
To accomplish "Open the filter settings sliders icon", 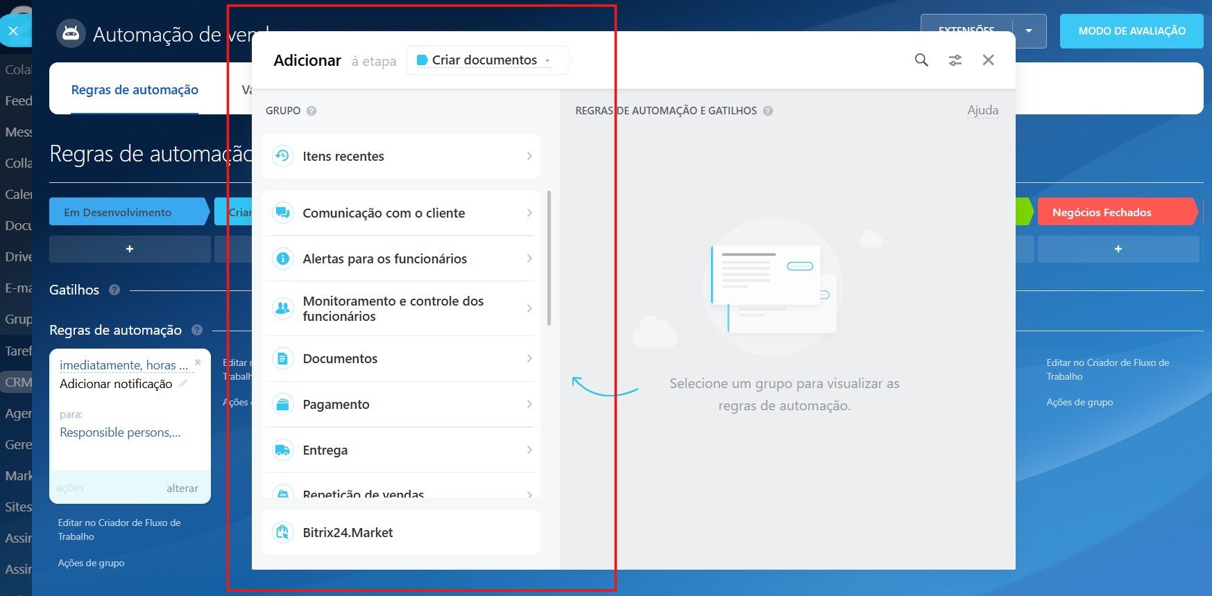I will (x=955, y=60).
